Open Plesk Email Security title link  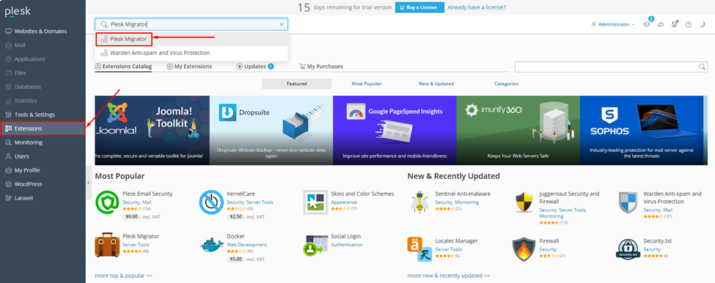147,194
